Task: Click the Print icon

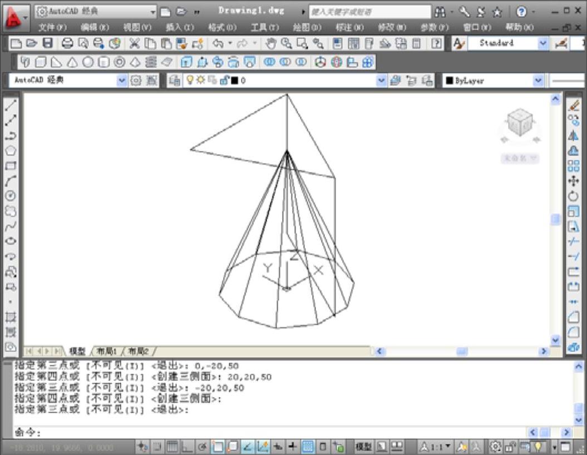Action: (67, 43)
